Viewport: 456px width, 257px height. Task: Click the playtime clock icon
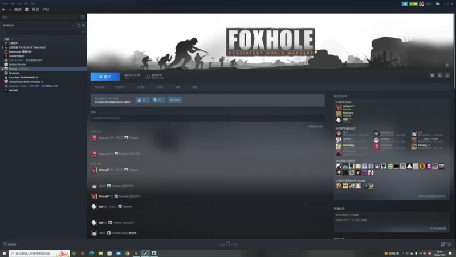click(x=148, y=77)
